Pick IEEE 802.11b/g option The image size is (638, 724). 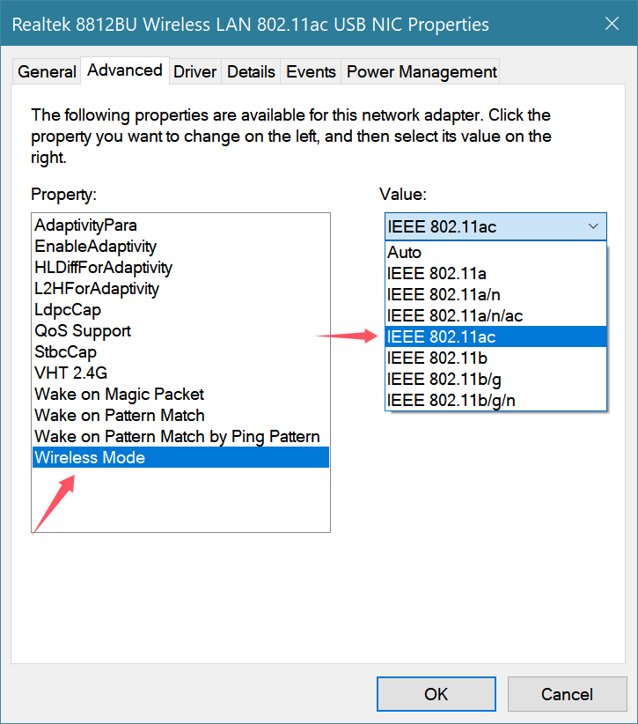(495, 379)
